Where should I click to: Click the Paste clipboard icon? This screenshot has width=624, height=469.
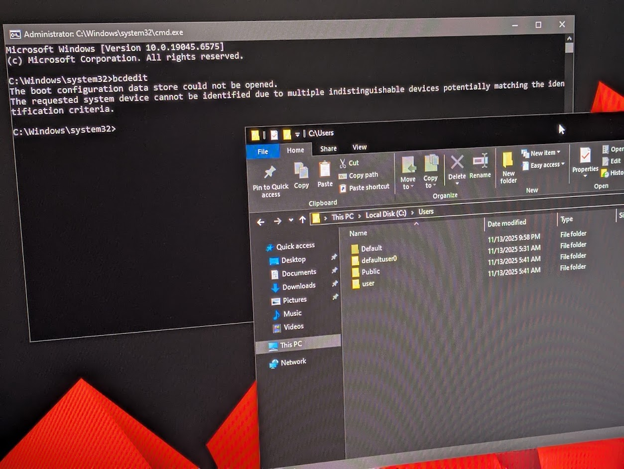pyautogui.click(x=325, y=169)
